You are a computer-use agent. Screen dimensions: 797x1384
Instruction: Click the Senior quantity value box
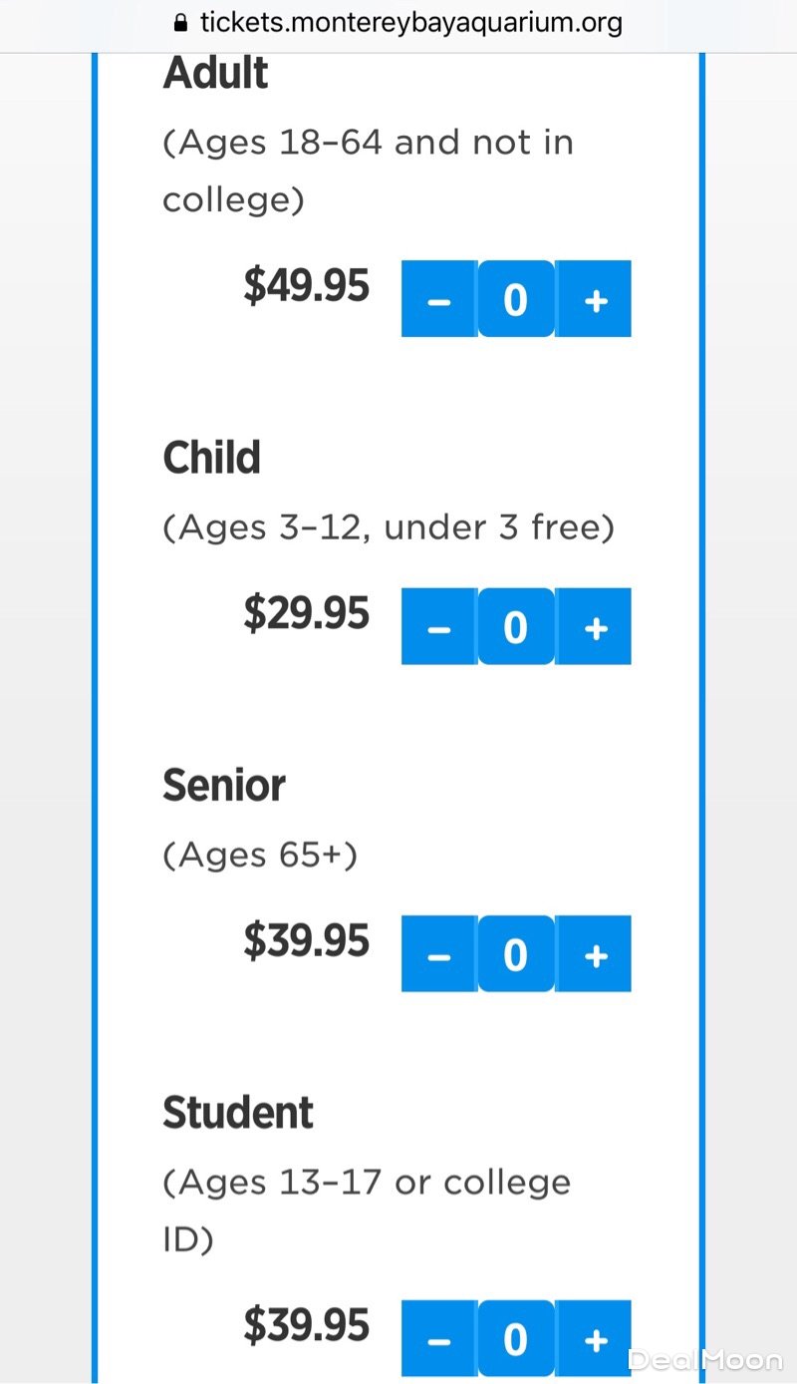515,954
